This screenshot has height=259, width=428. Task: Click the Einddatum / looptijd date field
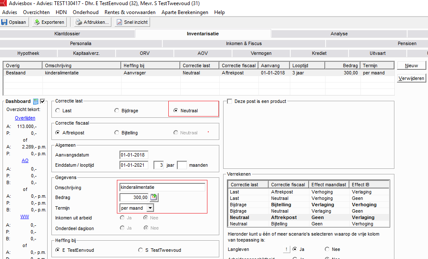tap(134, 165)
